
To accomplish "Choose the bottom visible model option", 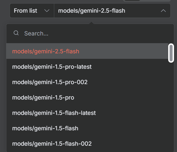I will pyautogui.click(x=52, y=144).
